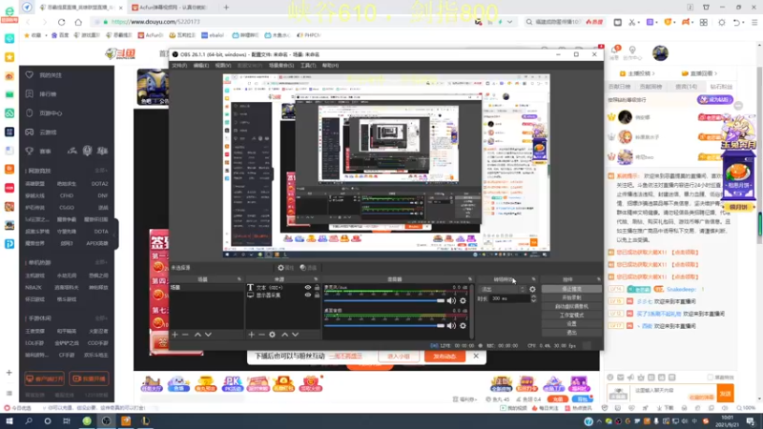The image size is (763, 429).
Task: Pop out the Sources dock
Action: pyautogui.click(x=316, y=279)
